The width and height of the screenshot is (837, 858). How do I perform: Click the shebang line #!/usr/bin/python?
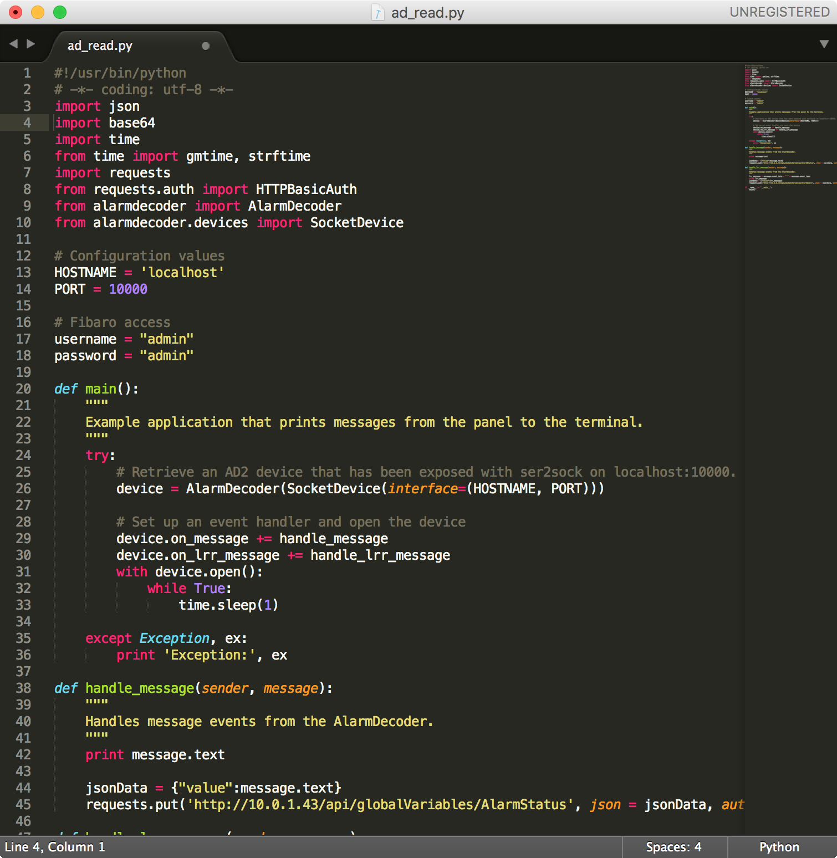tap(120, 73)
